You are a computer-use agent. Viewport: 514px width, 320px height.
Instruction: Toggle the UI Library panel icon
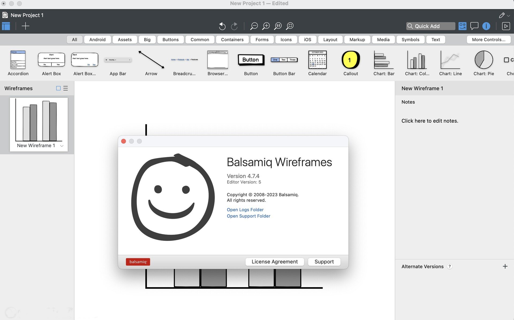[462, 26]
